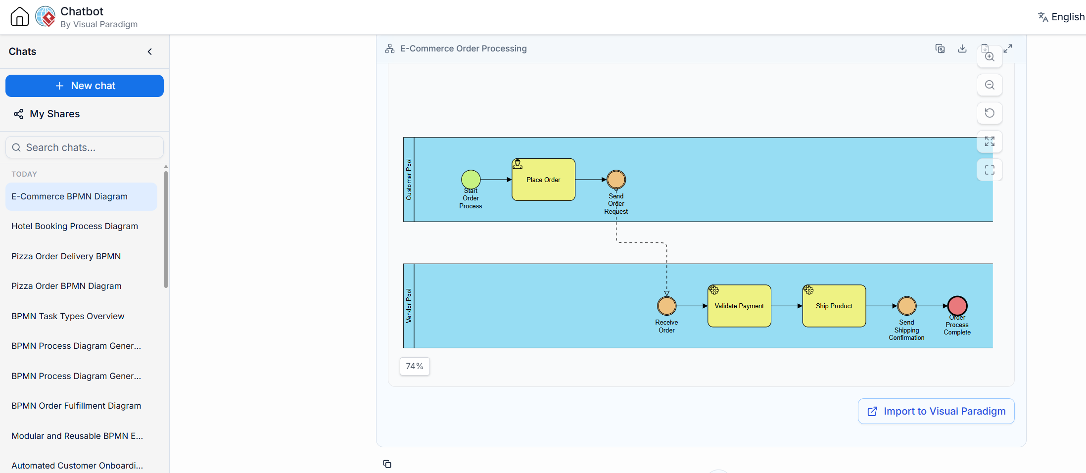Screen dimensions: 1086x473
Task: Click the Customer Pool label
Action: tap(409, 180)
